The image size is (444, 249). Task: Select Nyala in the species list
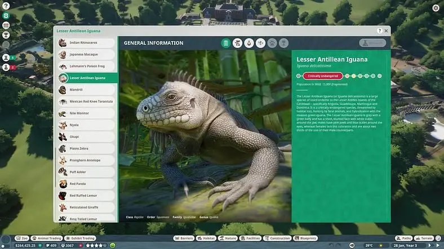point(86,125)
